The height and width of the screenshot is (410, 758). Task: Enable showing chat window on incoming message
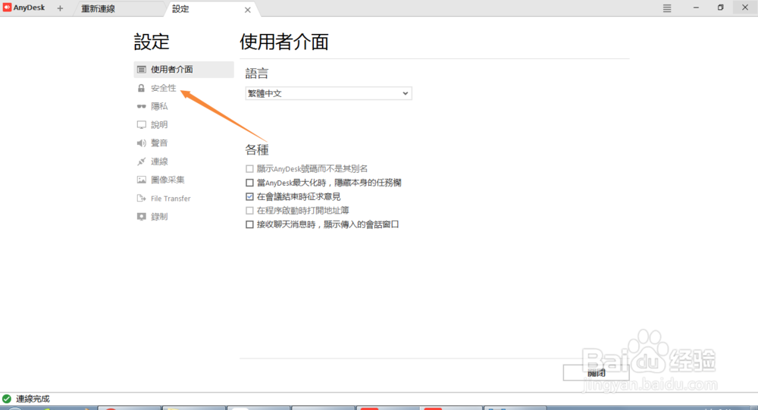point(249,224)
